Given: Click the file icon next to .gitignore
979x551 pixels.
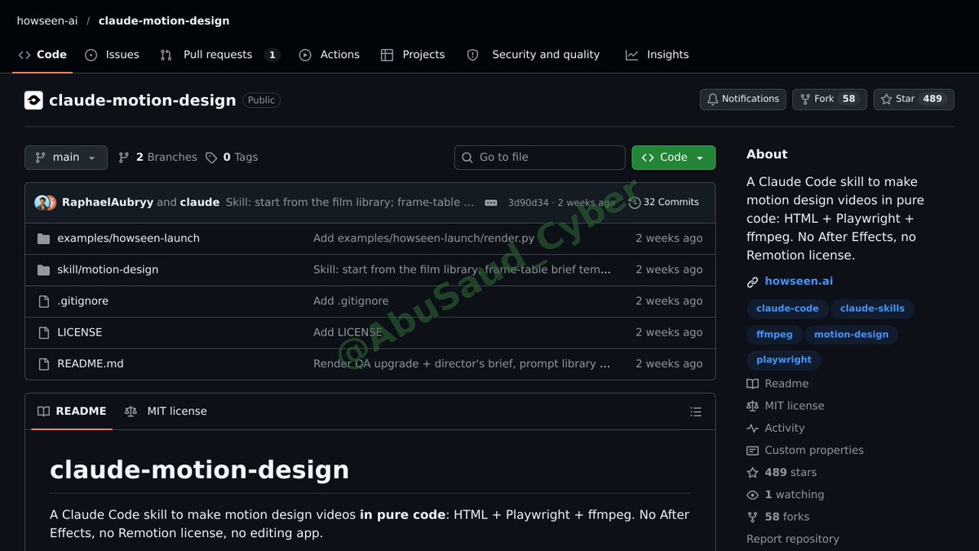Looking at the screenshot, I should coord(44,301).
